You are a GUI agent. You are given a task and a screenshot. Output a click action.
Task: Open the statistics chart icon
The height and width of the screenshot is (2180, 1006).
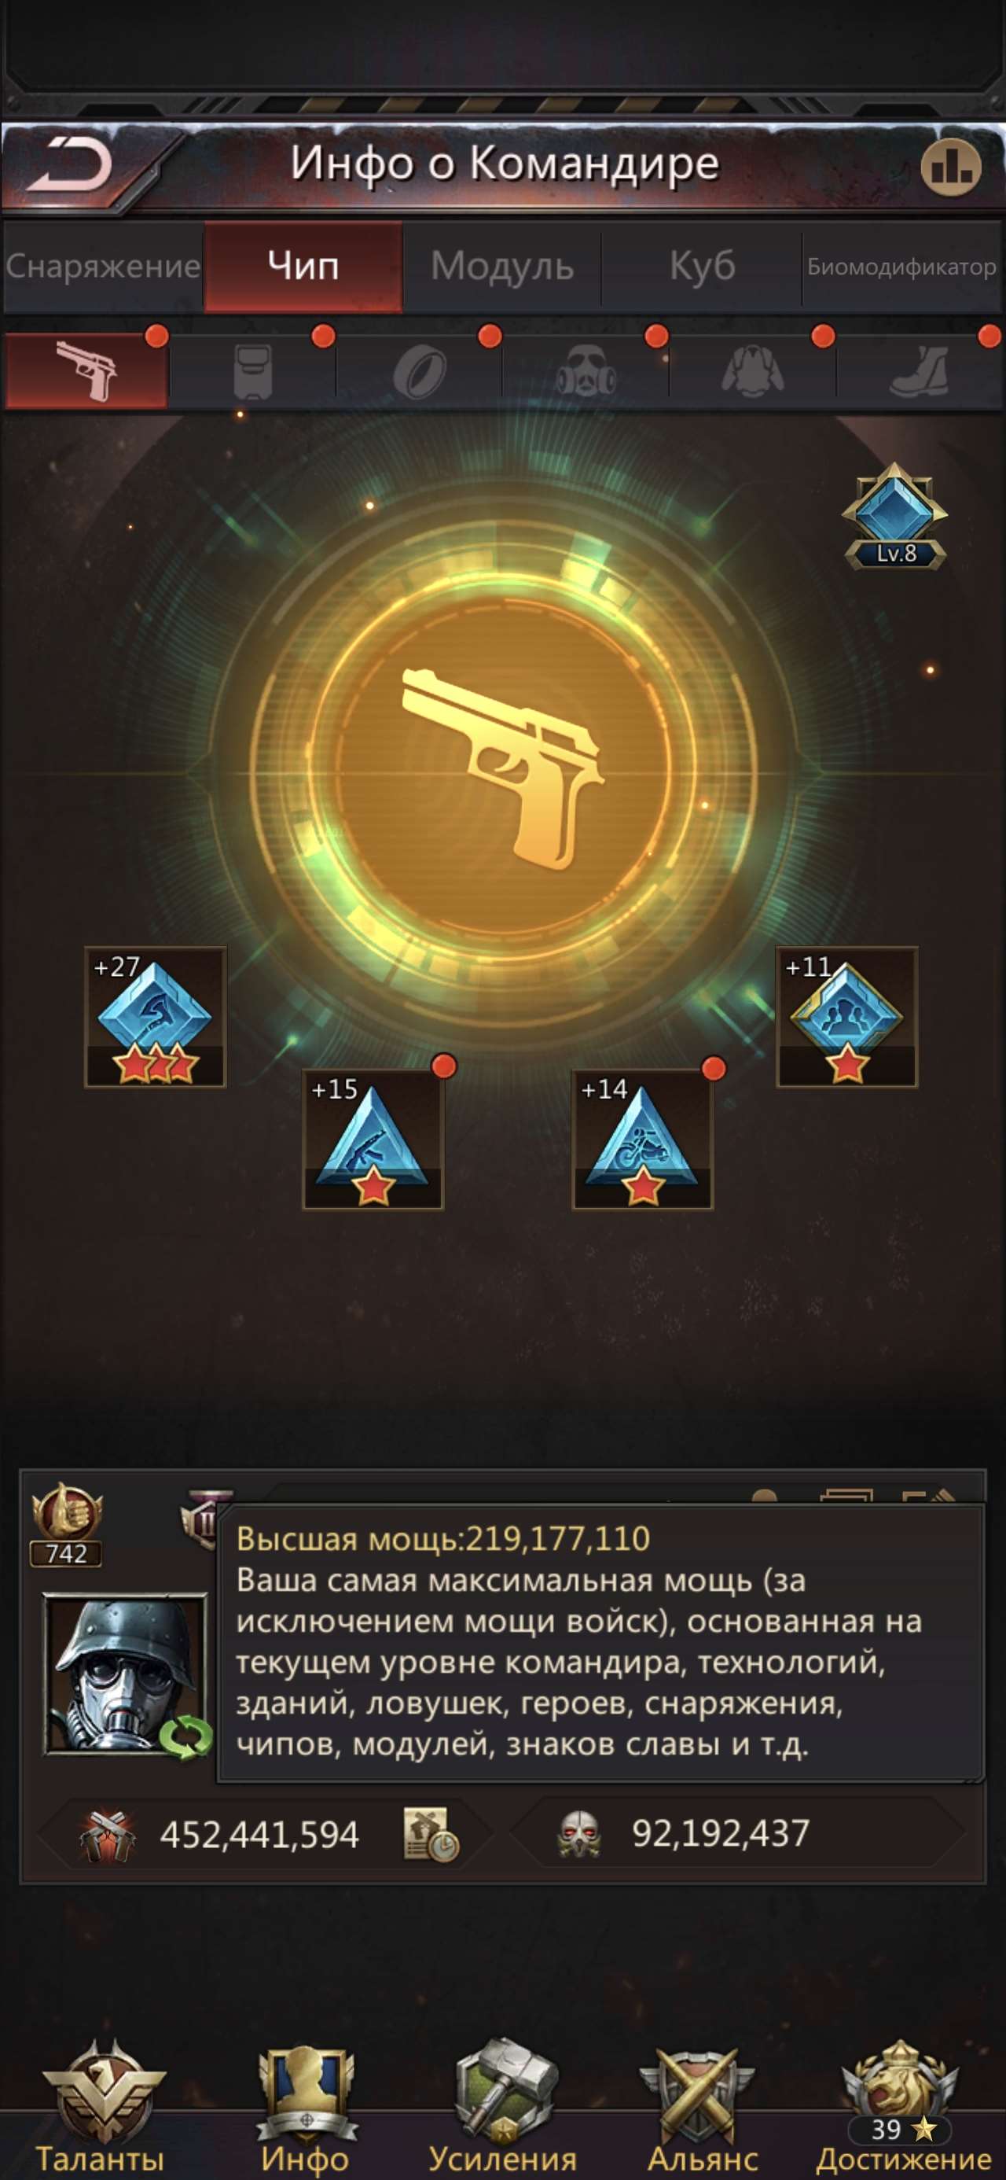click(x=951, y=167)
